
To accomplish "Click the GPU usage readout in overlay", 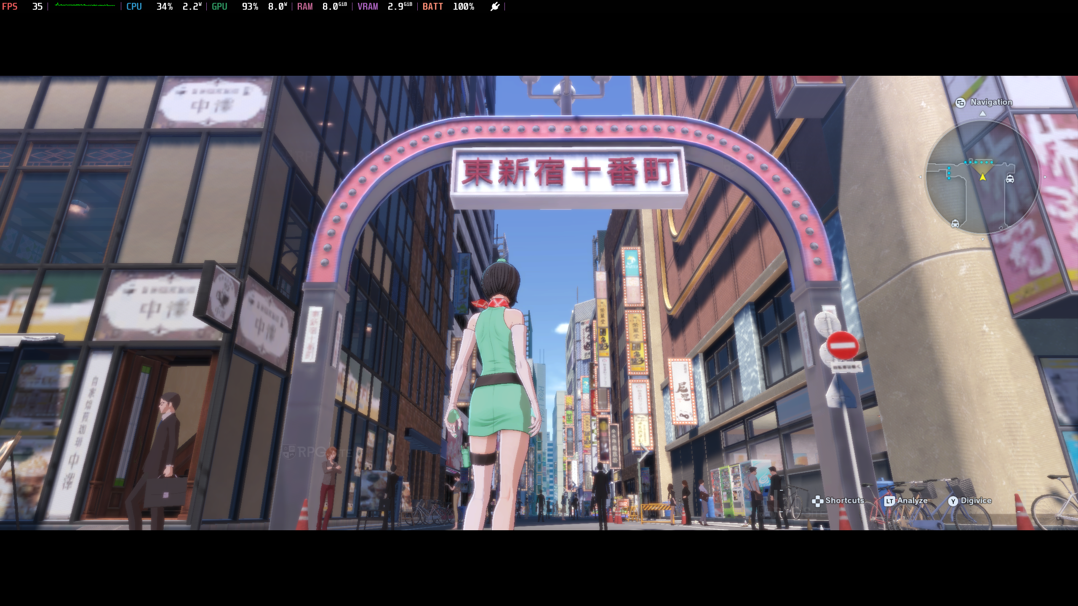I will coord(249,6).
